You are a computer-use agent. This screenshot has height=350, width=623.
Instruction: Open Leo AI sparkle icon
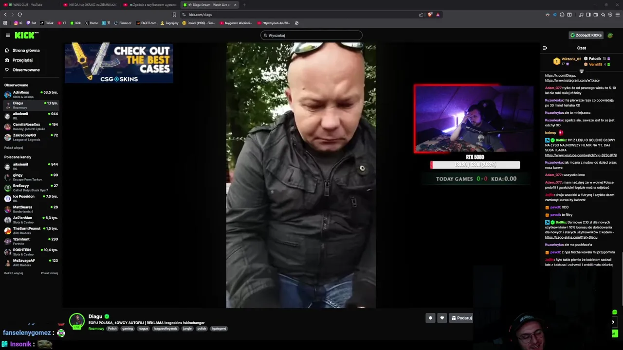tap(603, 15)
